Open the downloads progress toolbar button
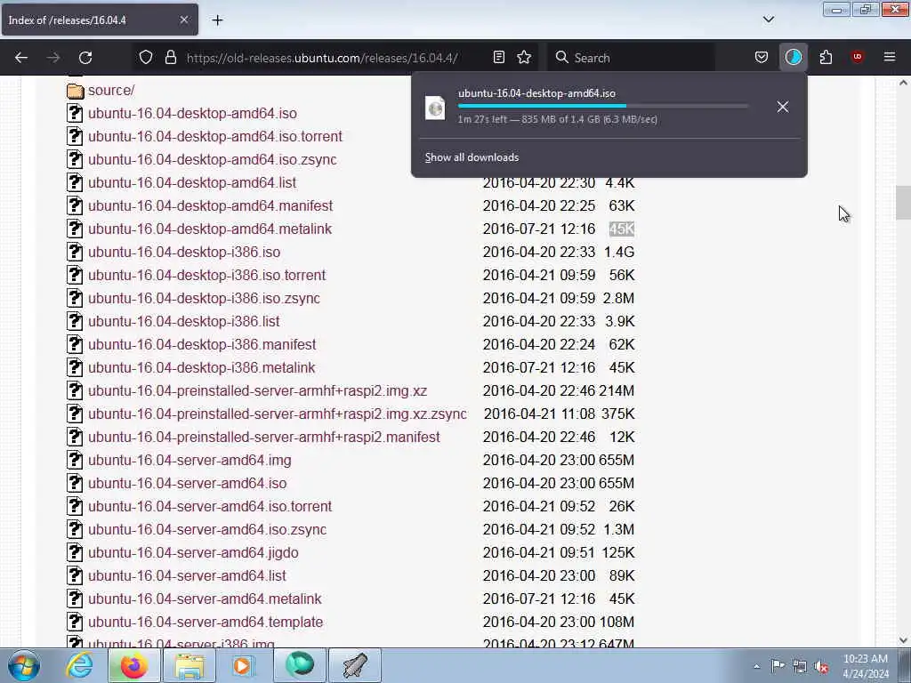 (x=793, y=57)
